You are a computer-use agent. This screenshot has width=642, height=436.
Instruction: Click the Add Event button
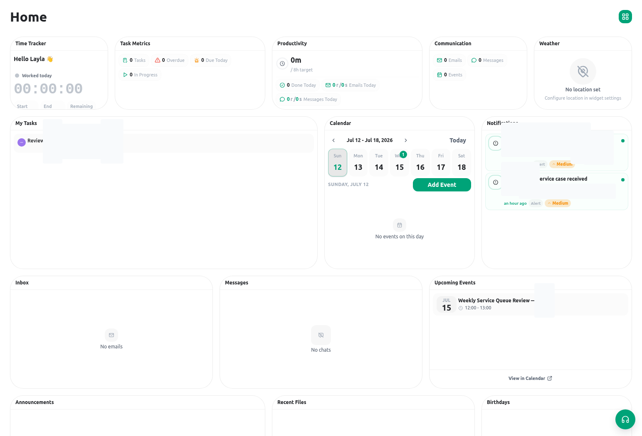click(442, 185)
